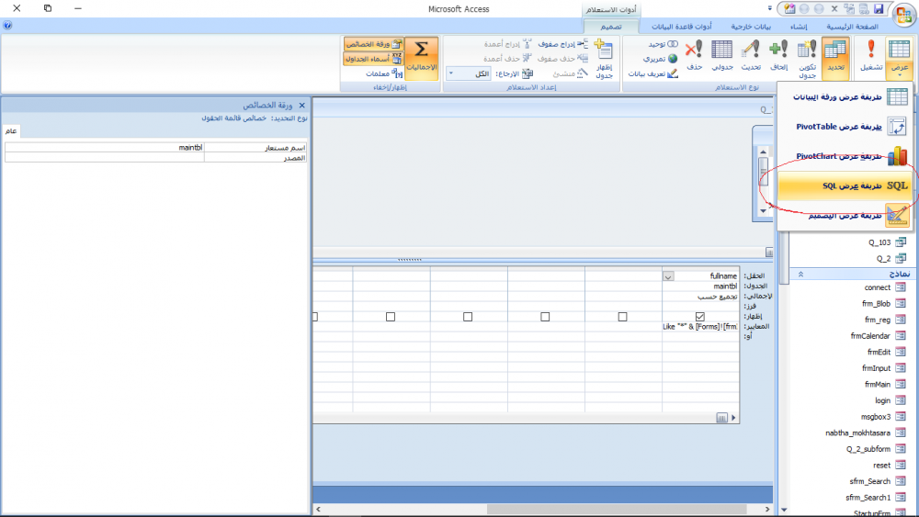Switch to Database Tools (أدوات قاعدة البيانات) tab
919x517 pixels.
pos(682,27)
